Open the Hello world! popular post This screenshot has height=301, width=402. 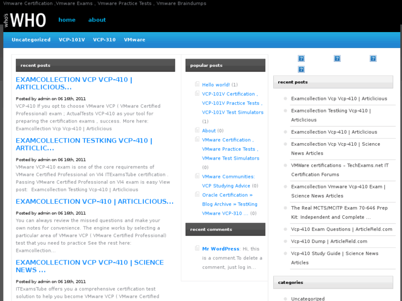216,85
